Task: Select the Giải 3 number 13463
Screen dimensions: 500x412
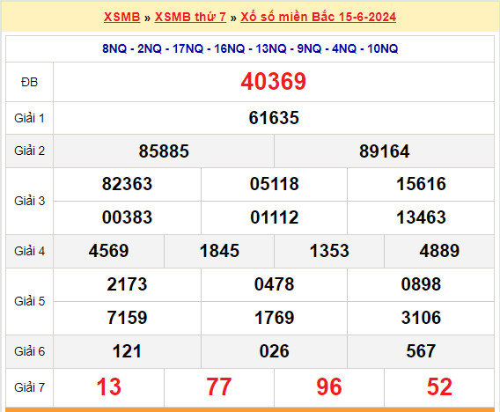Action: pos(421,217)
